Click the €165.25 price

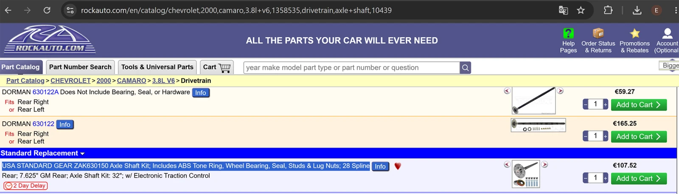click(625, 123)
